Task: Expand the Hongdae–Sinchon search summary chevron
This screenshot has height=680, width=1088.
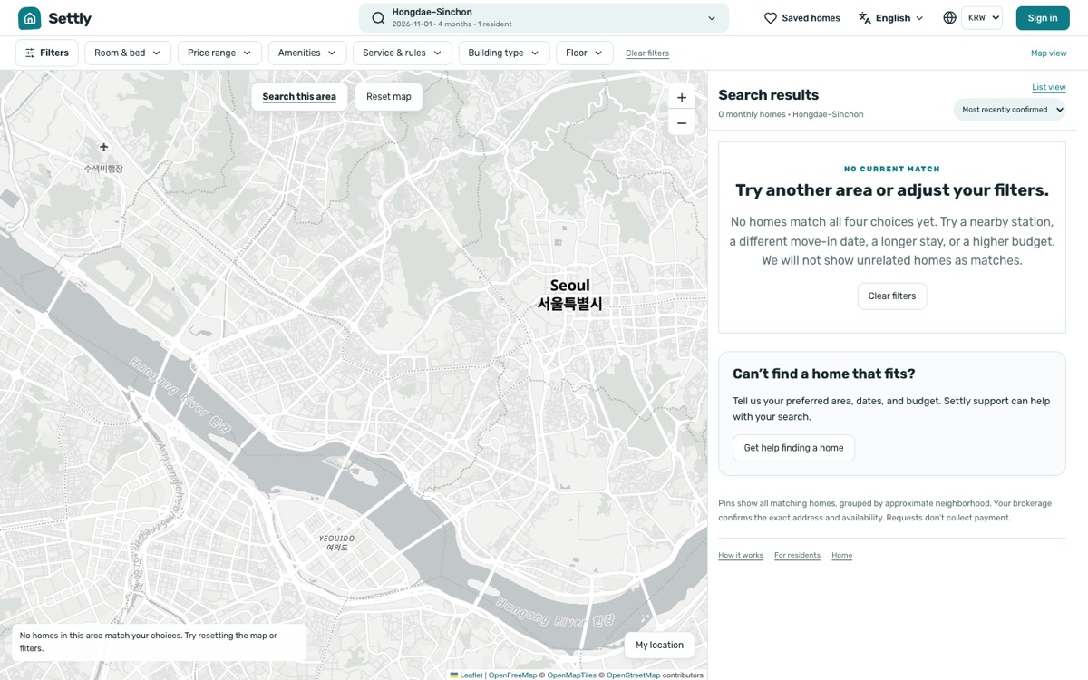Action: pyautogui.click(x=712, y=18)
